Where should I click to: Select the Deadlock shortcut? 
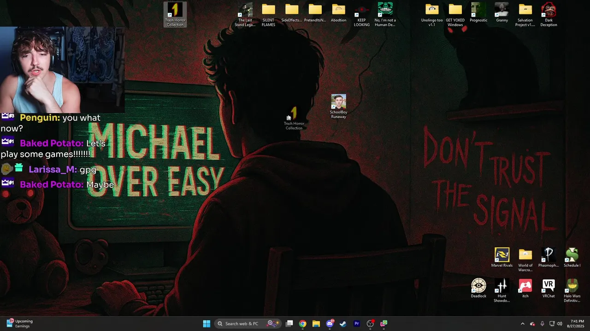(x=478, y=288)
